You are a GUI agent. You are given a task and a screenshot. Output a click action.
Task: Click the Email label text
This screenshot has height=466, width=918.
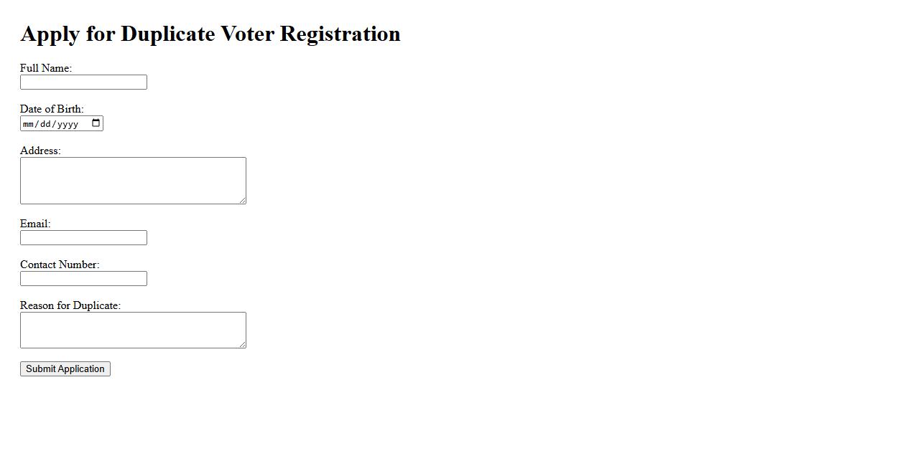pos(35,224)
